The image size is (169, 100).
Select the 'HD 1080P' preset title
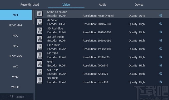pos(53,45)
